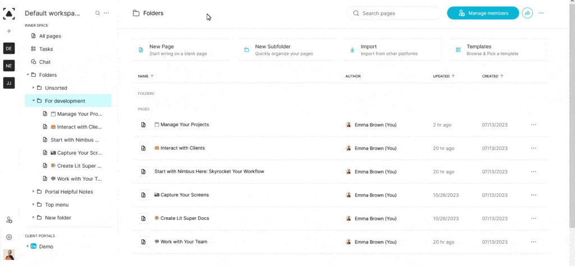
Task: Click the Nimbus logo icon
Action: point(9,13)
